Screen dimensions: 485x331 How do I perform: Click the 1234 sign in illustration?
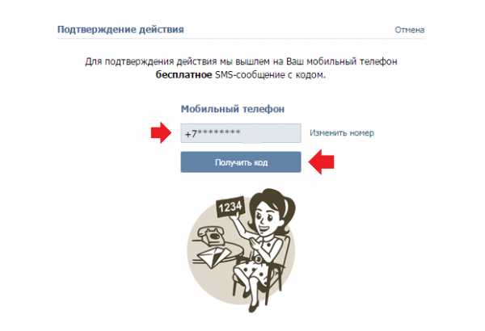[230, 207]
